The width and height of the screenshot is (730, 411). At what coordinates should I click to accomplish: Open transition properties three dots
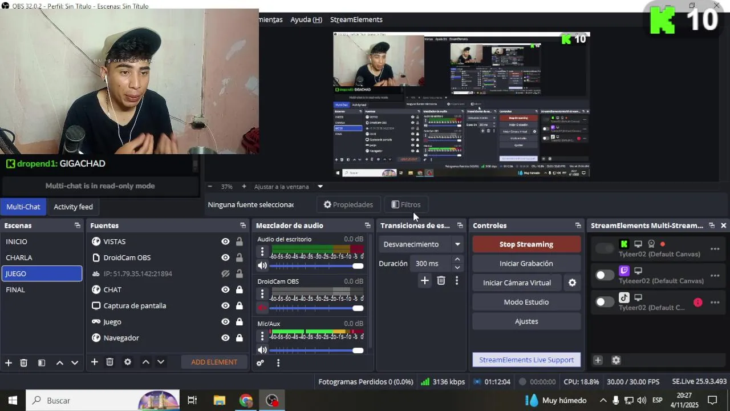coord(456,280)
